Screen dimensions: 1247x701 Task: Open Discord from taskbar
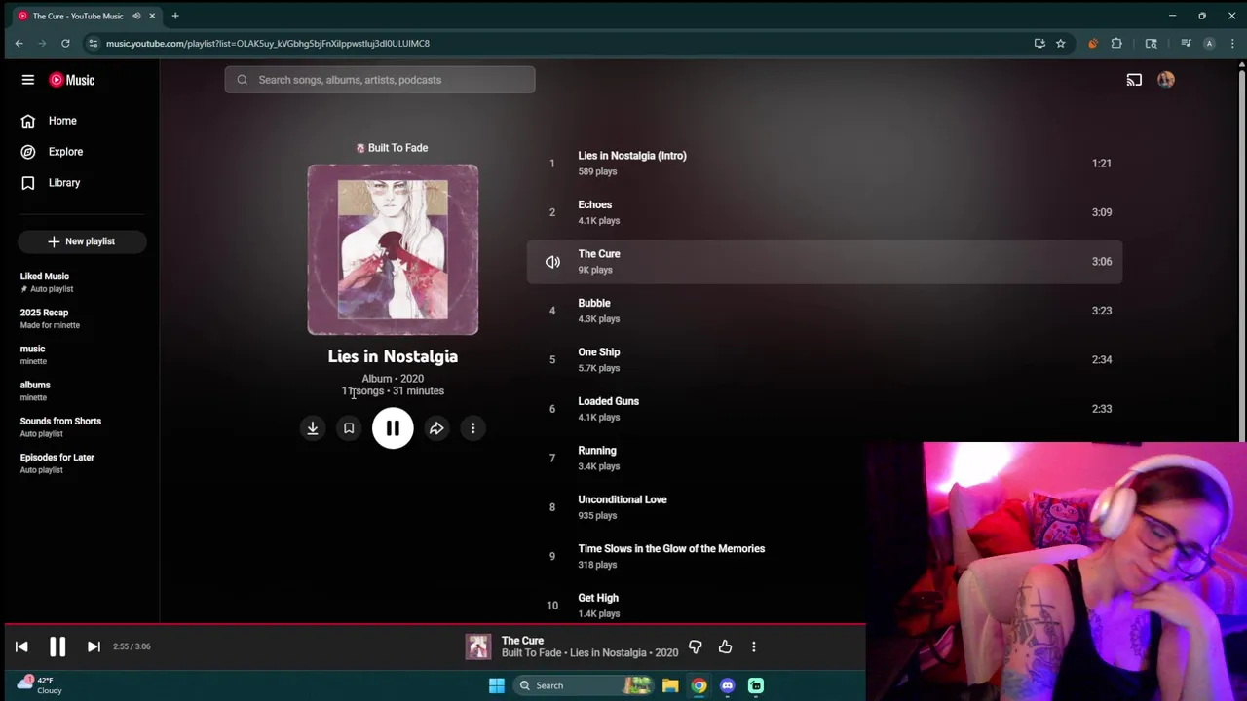pos(728,685)
